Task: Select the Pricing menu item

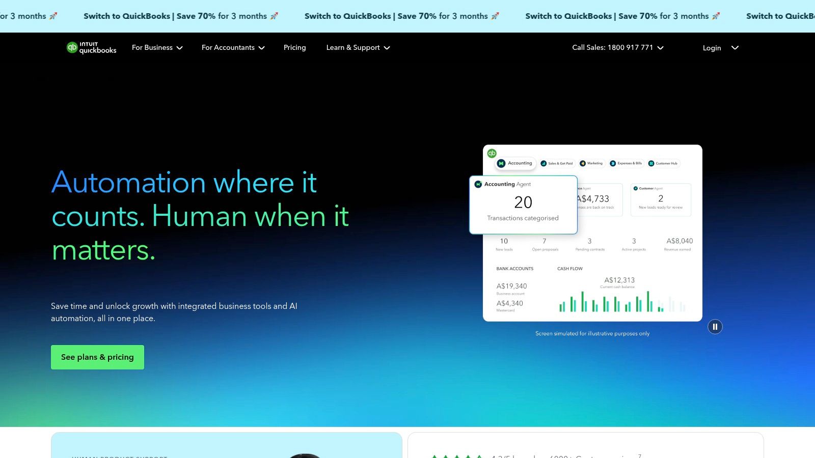Action: (294, 47)
